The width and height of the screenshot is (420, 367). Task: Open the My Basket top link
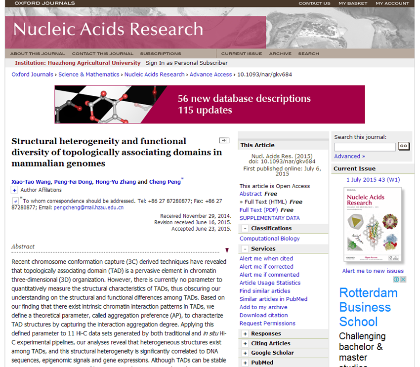tap(353, 3)
